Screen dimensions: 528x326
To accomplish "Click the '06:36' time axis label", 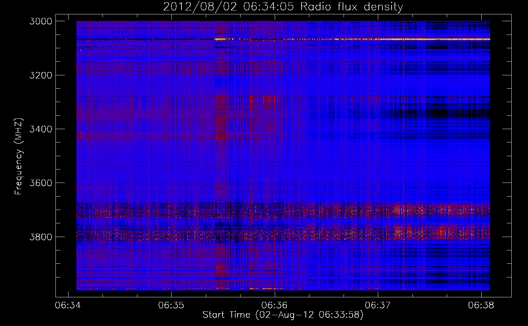I will tap(275, 305).
